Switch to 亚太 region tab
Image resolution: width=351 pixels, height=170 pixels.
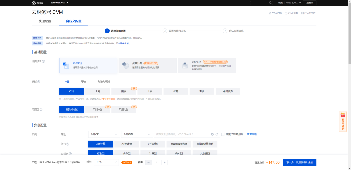pos(84,82)
